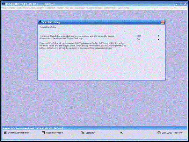The image size is (189, 142).
Task: Click the Data Editor icon in status bar
Action: pos(83,133)
